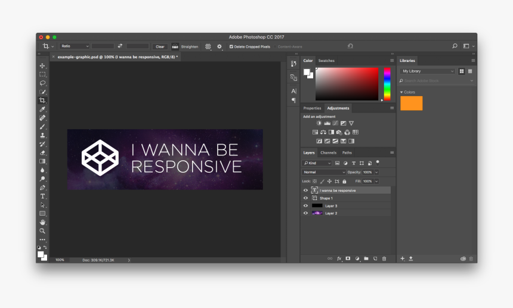Switch to the Properties tab

pyautogui.click(x=312, y=108)
